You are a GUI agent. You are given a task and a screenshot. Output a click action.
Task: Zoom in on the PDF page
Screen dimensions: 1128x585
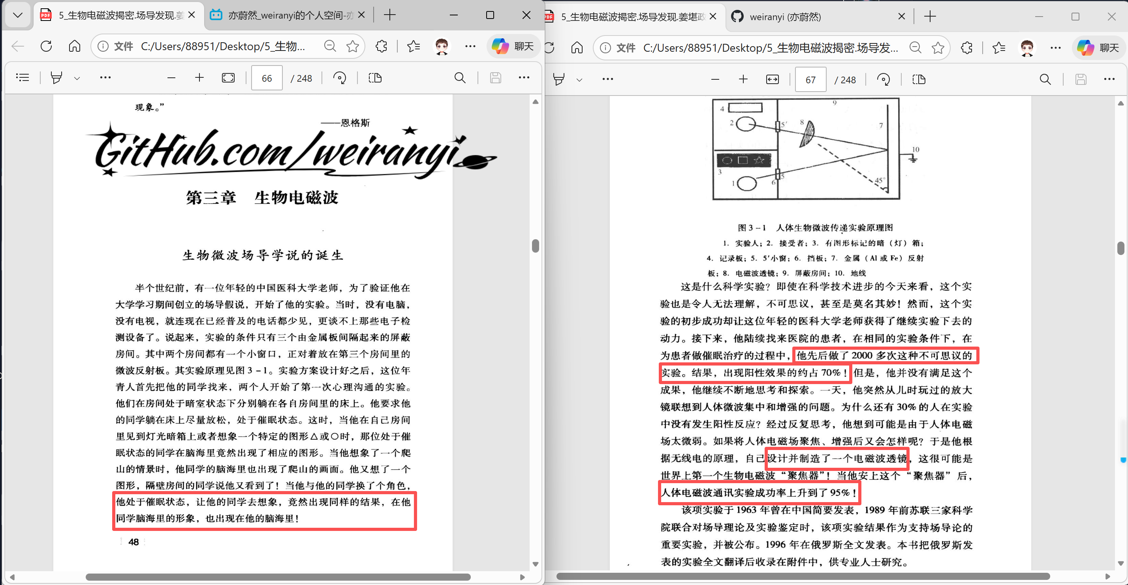pyautogui.click(x=199, y=77)
